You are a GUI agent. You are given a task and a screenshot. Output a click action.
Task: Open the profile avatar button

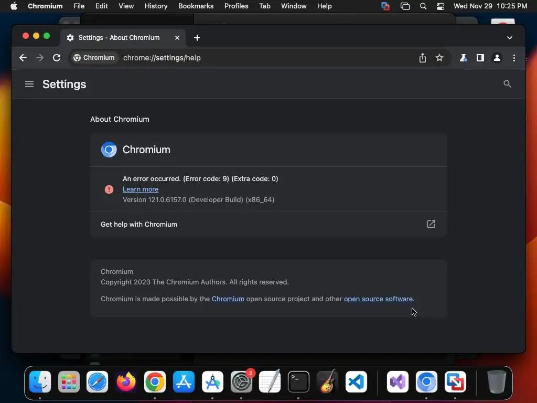pos(497,58)
